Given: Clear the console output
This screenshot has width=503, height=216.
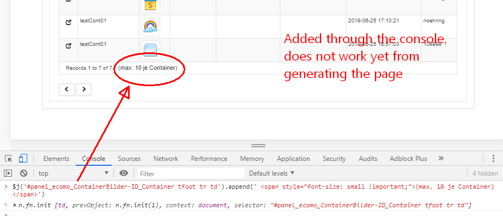Looking at the screenshot, I should click(x=23, y=173).
